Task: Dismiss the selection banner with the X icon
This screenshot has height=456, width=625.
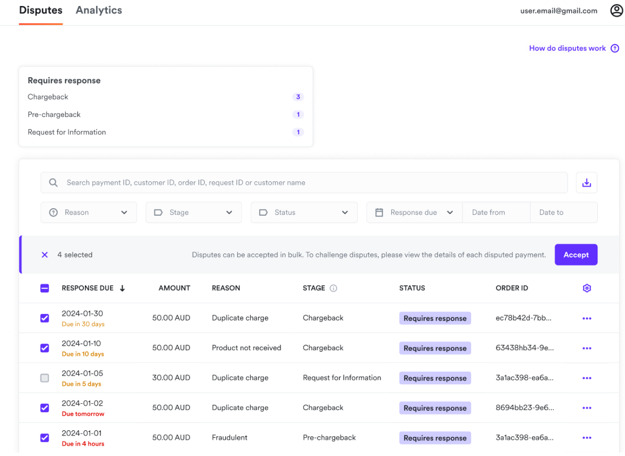Action: click(x=44, y=254)
